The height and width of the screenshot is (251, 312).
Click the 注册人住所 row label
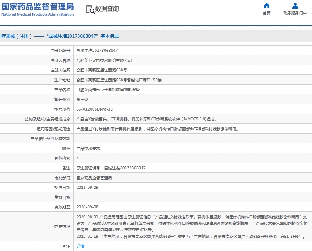click(60, 70)
